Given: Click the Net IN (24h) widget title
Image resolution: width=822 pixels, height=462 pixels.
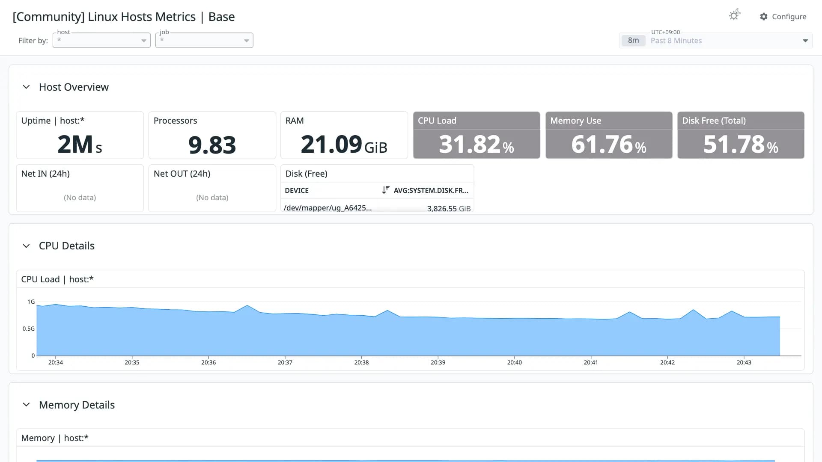Looking at the screenshot, I should (45, 174).
